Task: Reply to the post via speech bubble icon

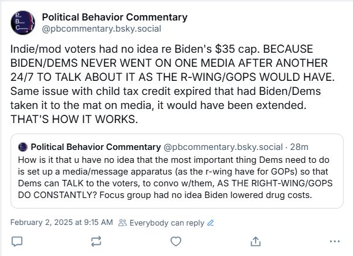Action: (17, 241)
